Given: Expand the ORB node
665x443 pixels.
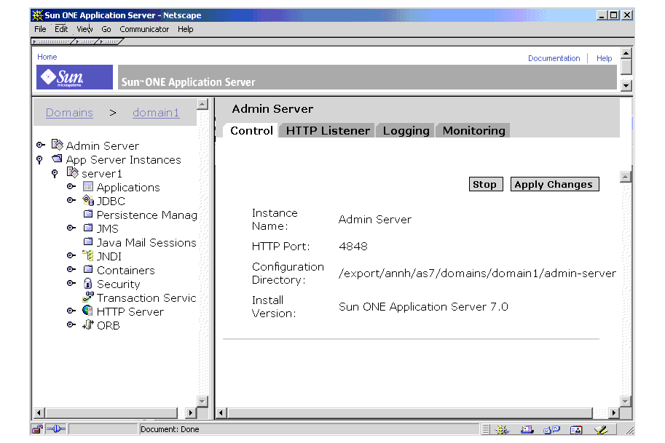Looking at the screenshot, I should pyautogui.click(x=71, y=325).
